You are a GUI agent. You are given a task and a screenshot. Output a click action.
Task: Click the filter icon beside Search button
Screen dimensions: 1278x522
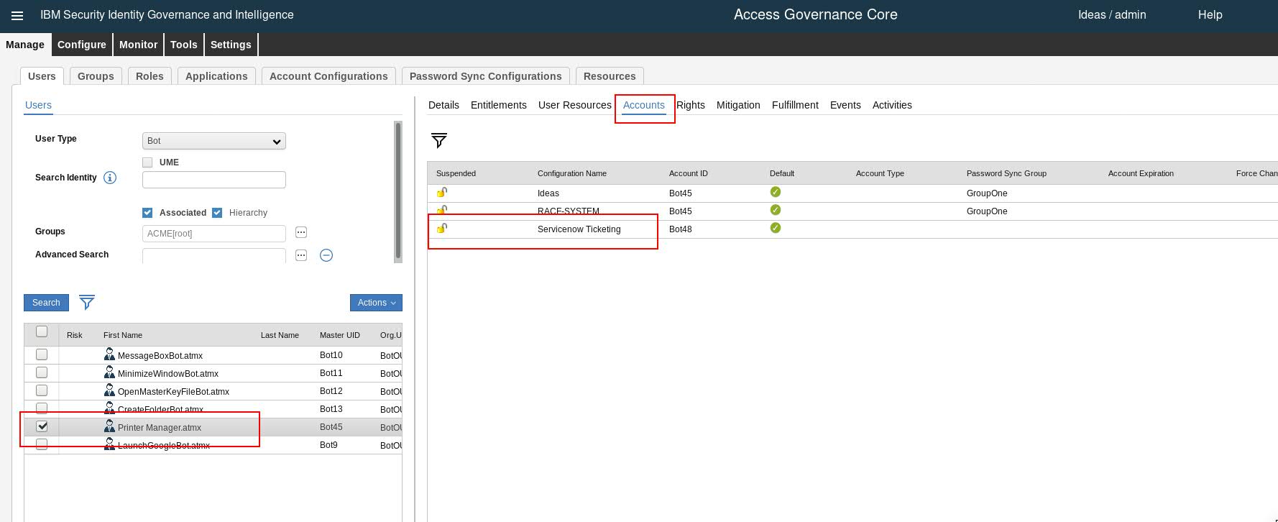pyautogui.click(x=87, y=303)
